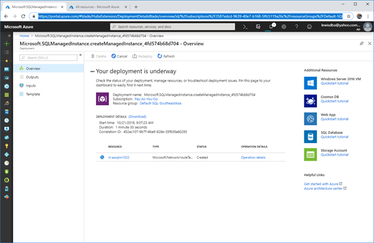
Task: Open directory and subscription filter icon
Action: coord(258,27)
